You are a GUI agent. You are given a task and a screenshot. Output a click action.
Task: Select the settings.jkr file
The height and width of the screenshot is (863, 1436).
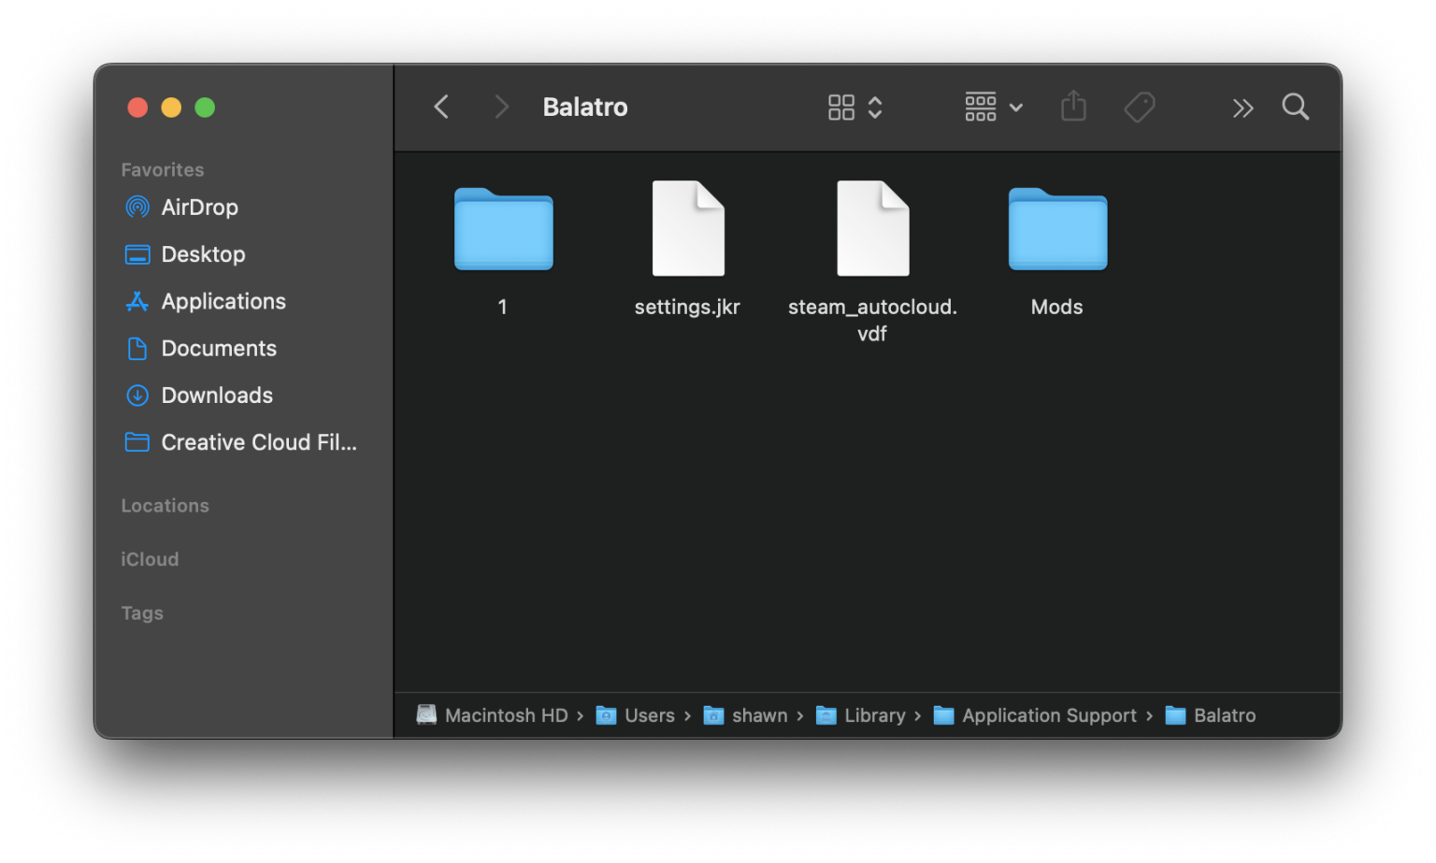[x=686, y=229]
